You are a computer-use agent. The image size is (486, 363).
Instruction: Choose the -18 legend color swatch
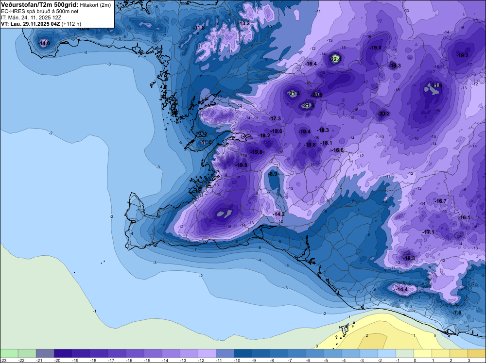click(99, 353)
